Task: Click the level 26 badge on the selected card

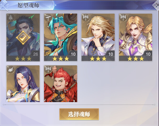Action: click(35, 54)
